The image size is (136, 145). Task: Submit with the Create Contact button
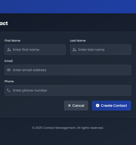pyautogui.click(x=111, y=105)
